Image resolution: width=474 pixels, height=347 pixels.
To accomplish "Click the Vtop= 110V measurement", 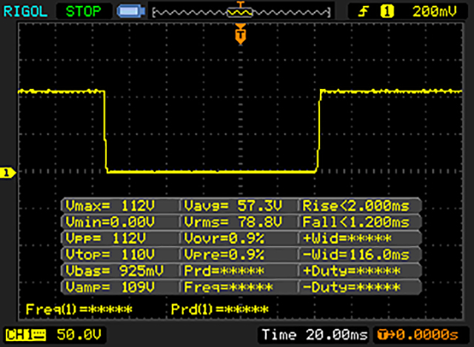I will (x=110, y=254).
